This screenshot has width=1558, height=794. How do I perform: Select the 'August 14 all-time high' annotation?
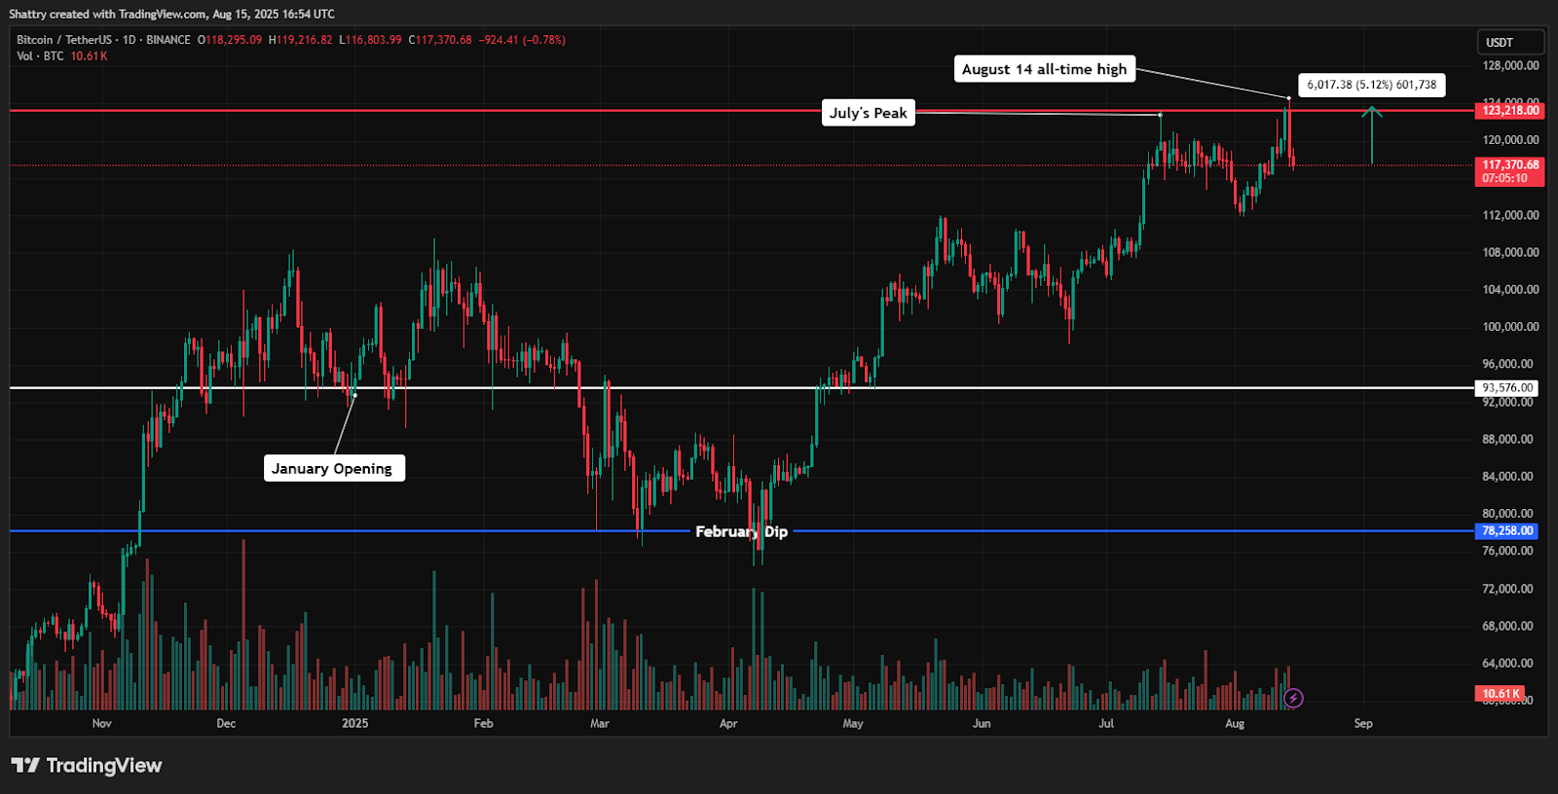coord(1044,69)
